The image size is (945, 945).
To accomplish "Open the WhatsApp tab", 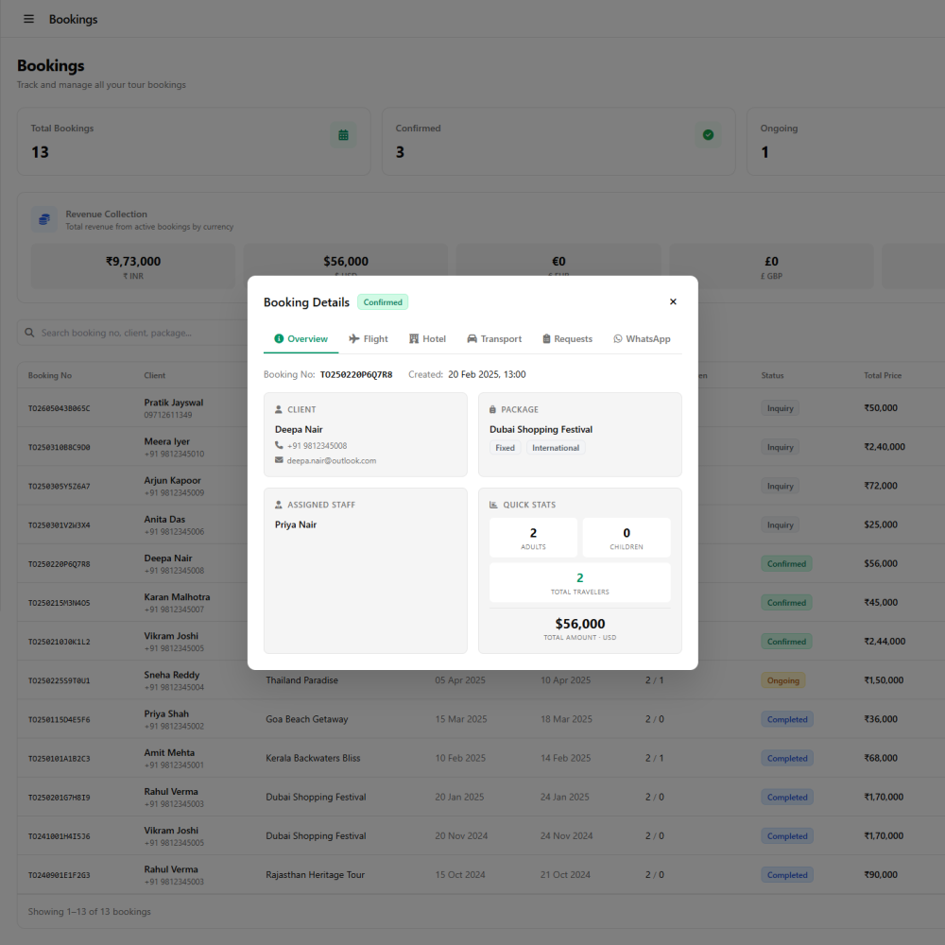I will click(x=642, y=338).
